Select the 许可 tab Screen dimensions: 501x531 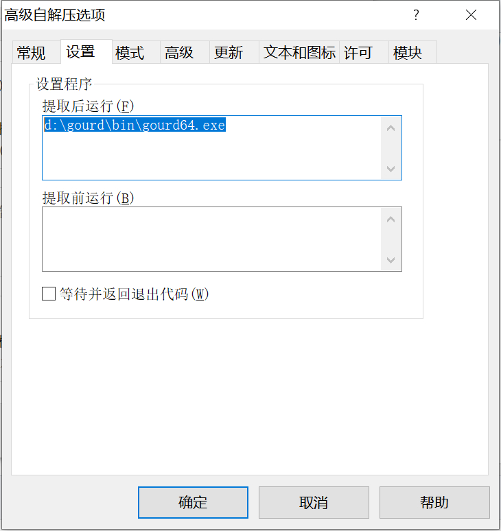tap(358, 53)
